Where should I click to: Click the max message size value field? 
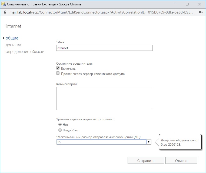(x=101, y=142)
